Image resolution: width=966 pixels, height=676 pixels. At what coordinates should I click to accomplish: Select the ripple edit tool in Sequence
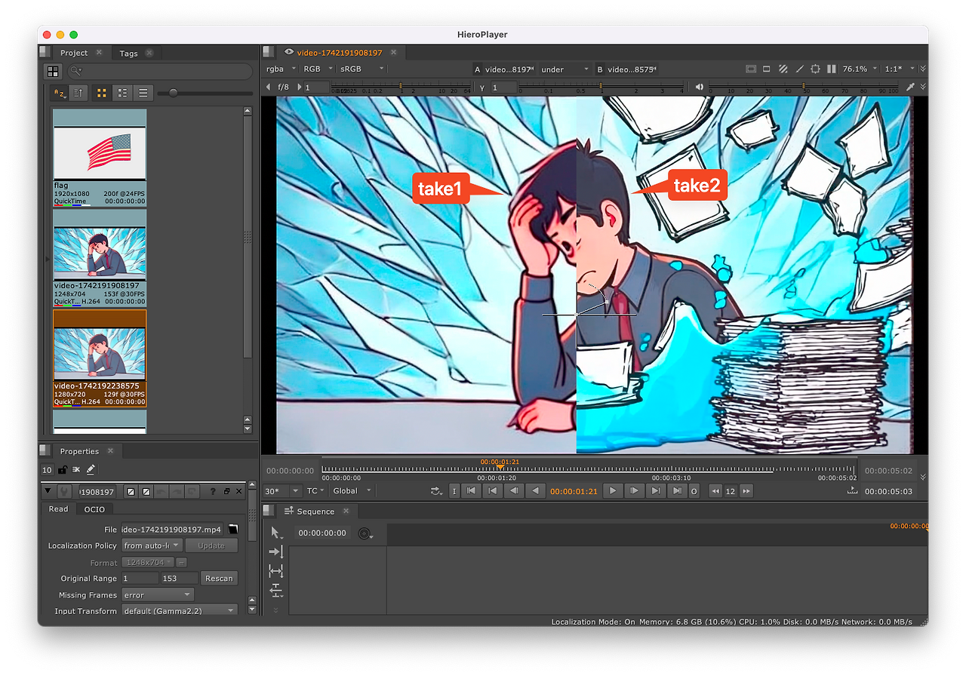coord(276,590)
